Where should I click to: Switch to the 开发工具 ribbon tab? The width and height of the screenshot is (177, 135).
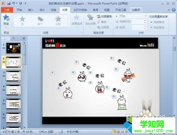pyautogui.click(x=121, y=10)
